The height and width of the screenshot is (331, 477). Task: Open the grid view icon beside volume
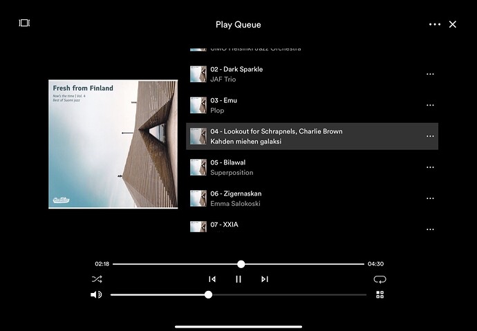[x=380, y=294]
